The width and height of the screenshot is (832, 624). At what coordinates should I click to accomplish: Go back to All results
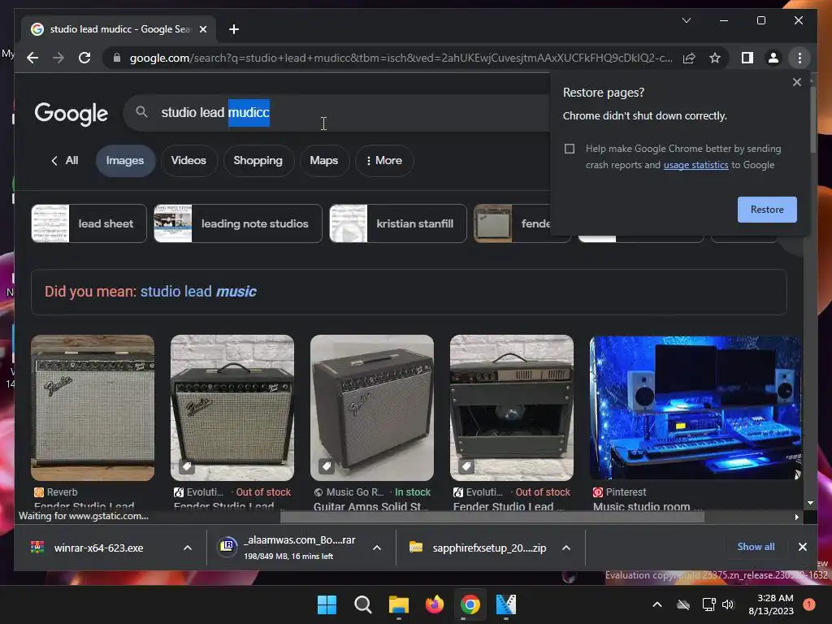point(64,160)
